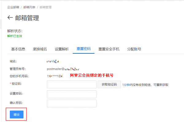Click the postmaster administrator account value
184x122 pixels.
tap(63, 69)
